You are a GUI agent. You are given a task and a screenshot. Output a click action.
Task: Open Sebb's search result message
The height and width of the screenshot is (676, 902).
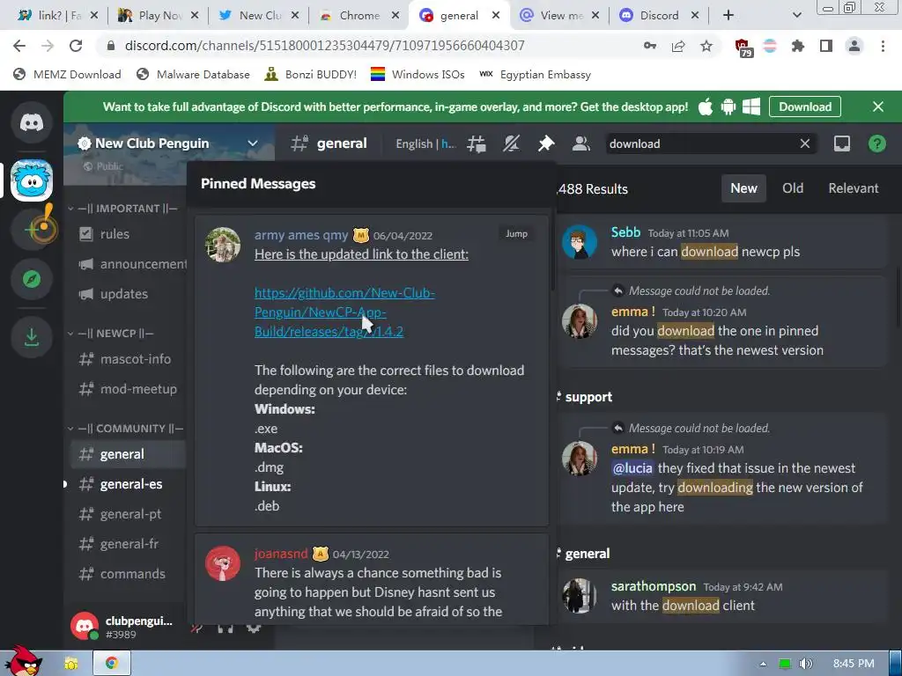pyautogui.click(x=722, y=243)
